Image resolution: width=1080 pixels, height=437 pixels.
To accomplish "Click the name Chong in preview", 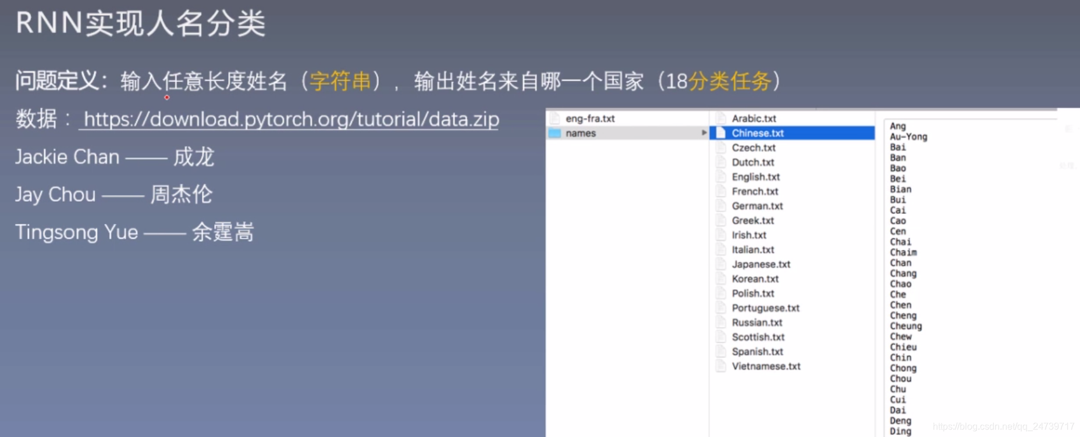I will point(903,368).
